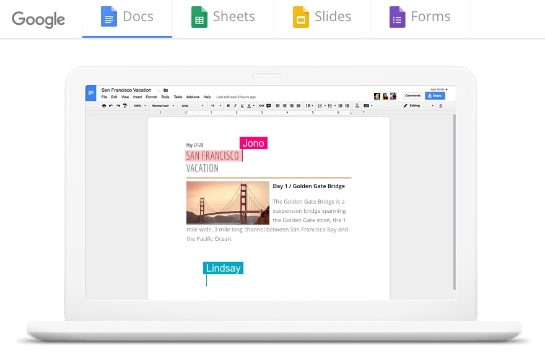Open the Insert menu

click(137, 97)
